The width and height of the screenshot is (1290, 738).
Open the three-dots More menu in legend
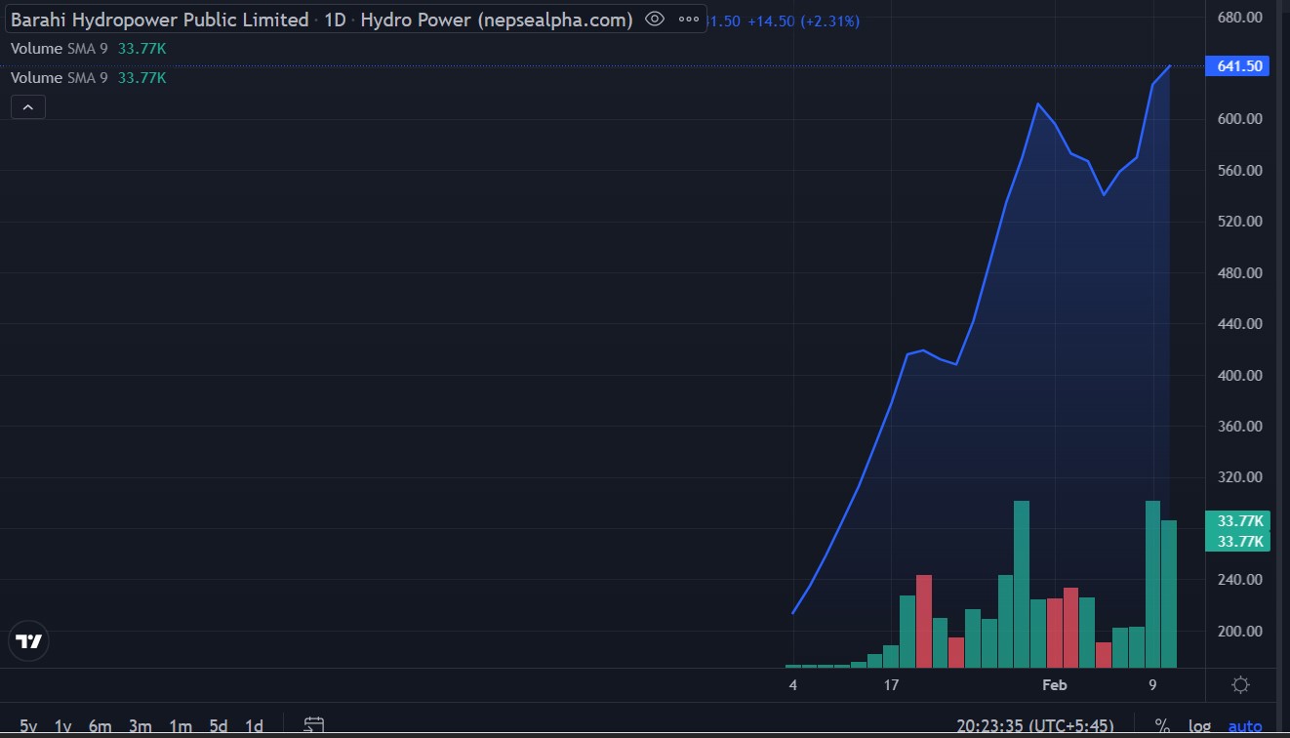[688, 19]
